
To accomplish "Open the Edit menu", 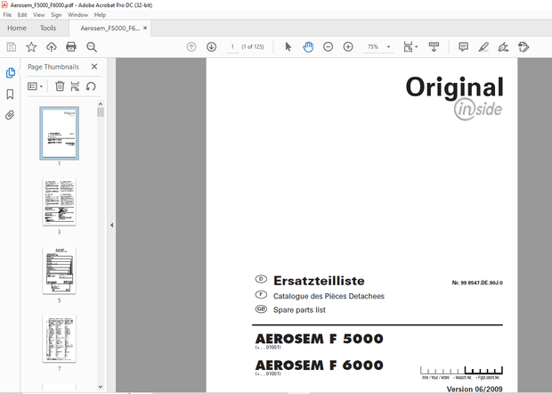I will tap(22, 15).
